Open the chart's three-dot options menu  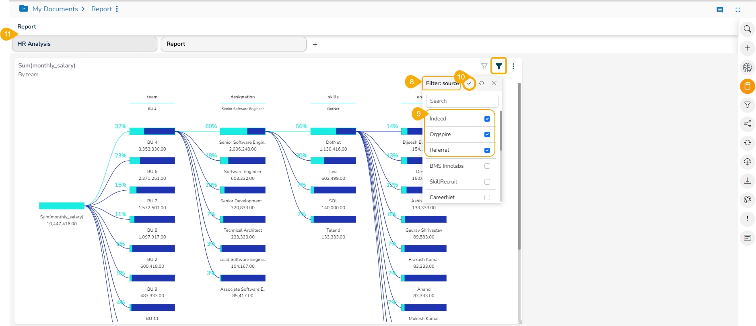[513, 66]
